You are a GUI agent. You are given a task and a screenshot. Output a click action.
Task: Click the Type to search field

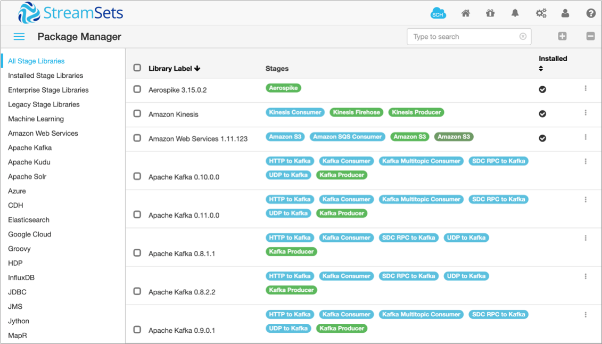pyautogui.click(x=463, y=37)
